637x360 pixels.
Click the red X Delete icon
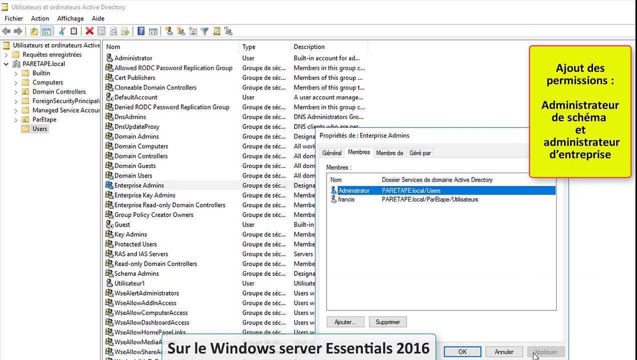click(89, 31)
